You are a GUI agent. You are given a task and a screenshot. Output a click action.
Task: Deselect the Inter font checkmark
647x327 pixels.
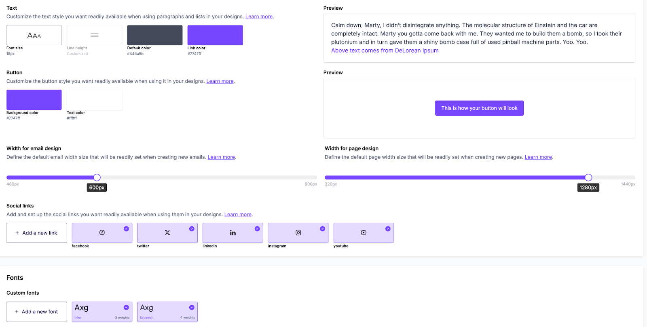coord(126,308)
